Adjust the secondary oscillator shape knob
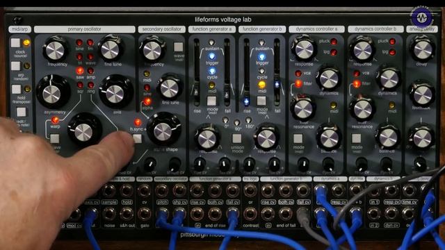445x250 pixels. click(x=163, y=131)
